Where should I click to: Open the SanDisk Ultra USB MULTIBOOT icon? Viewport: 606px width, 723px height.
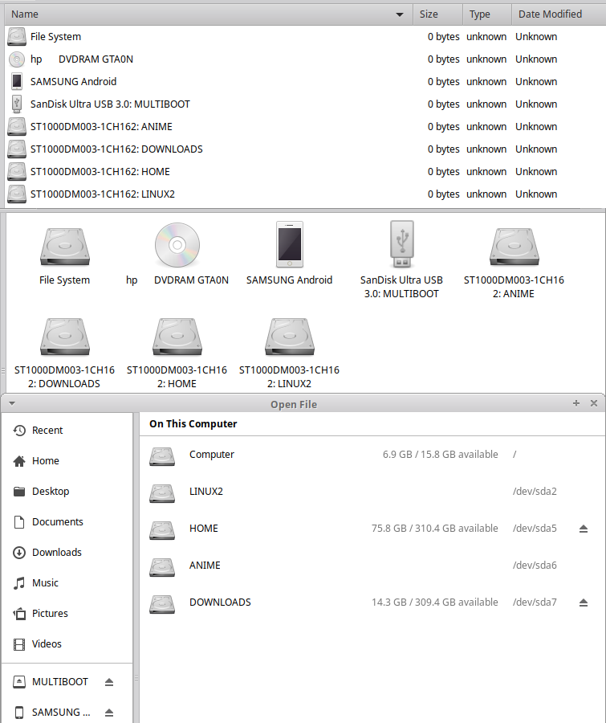pyautogui.click(x=401, y=245)
